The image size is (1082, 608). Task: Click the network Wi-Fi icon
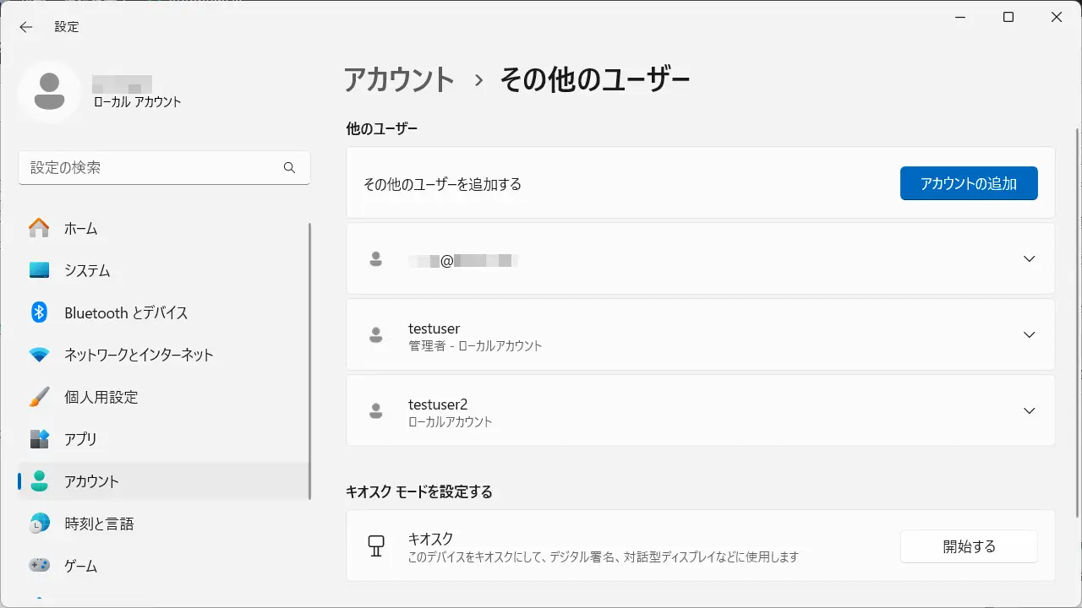click(39, 355)
